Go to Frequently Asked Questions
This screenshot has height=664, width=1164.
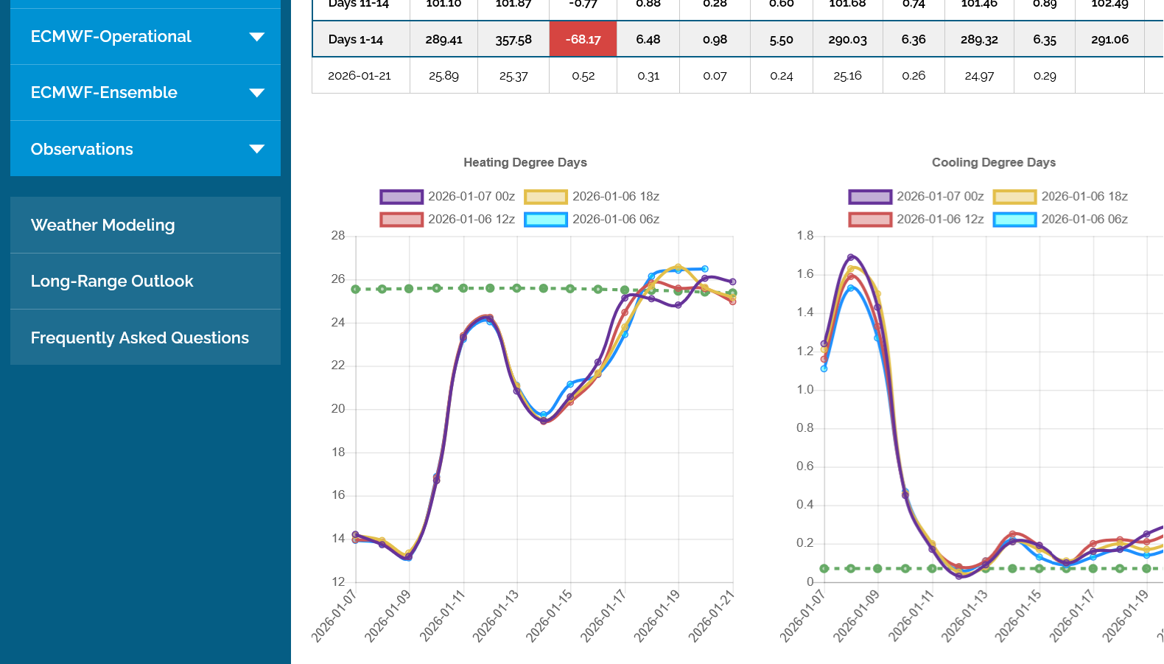point(140,338)
